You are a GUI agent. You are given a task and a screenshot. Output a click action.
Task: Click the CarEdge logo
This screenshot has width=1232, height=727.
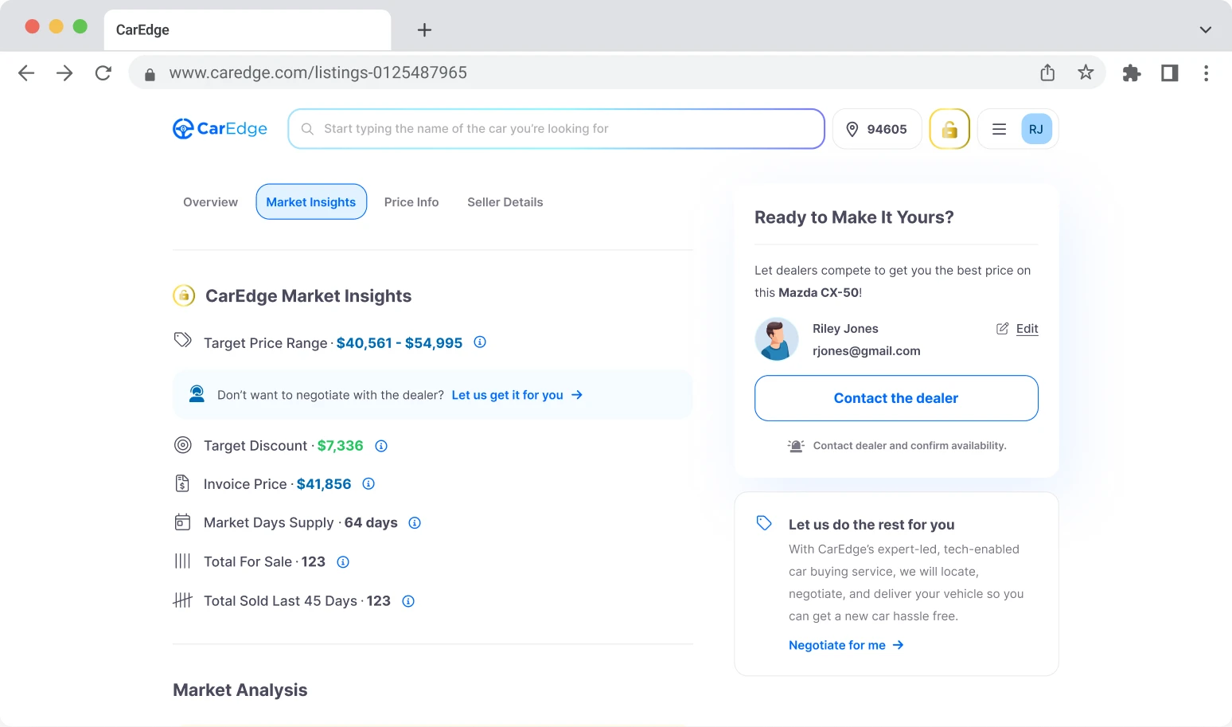(x=220, y=129)
